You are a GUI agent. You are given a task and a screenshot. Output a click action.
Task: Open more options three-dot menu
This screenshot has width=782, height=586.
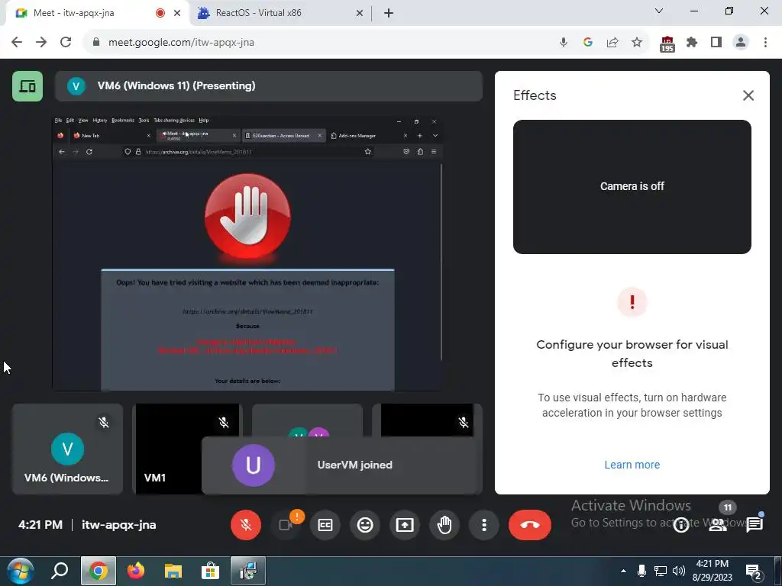click(x=483, y=525)
